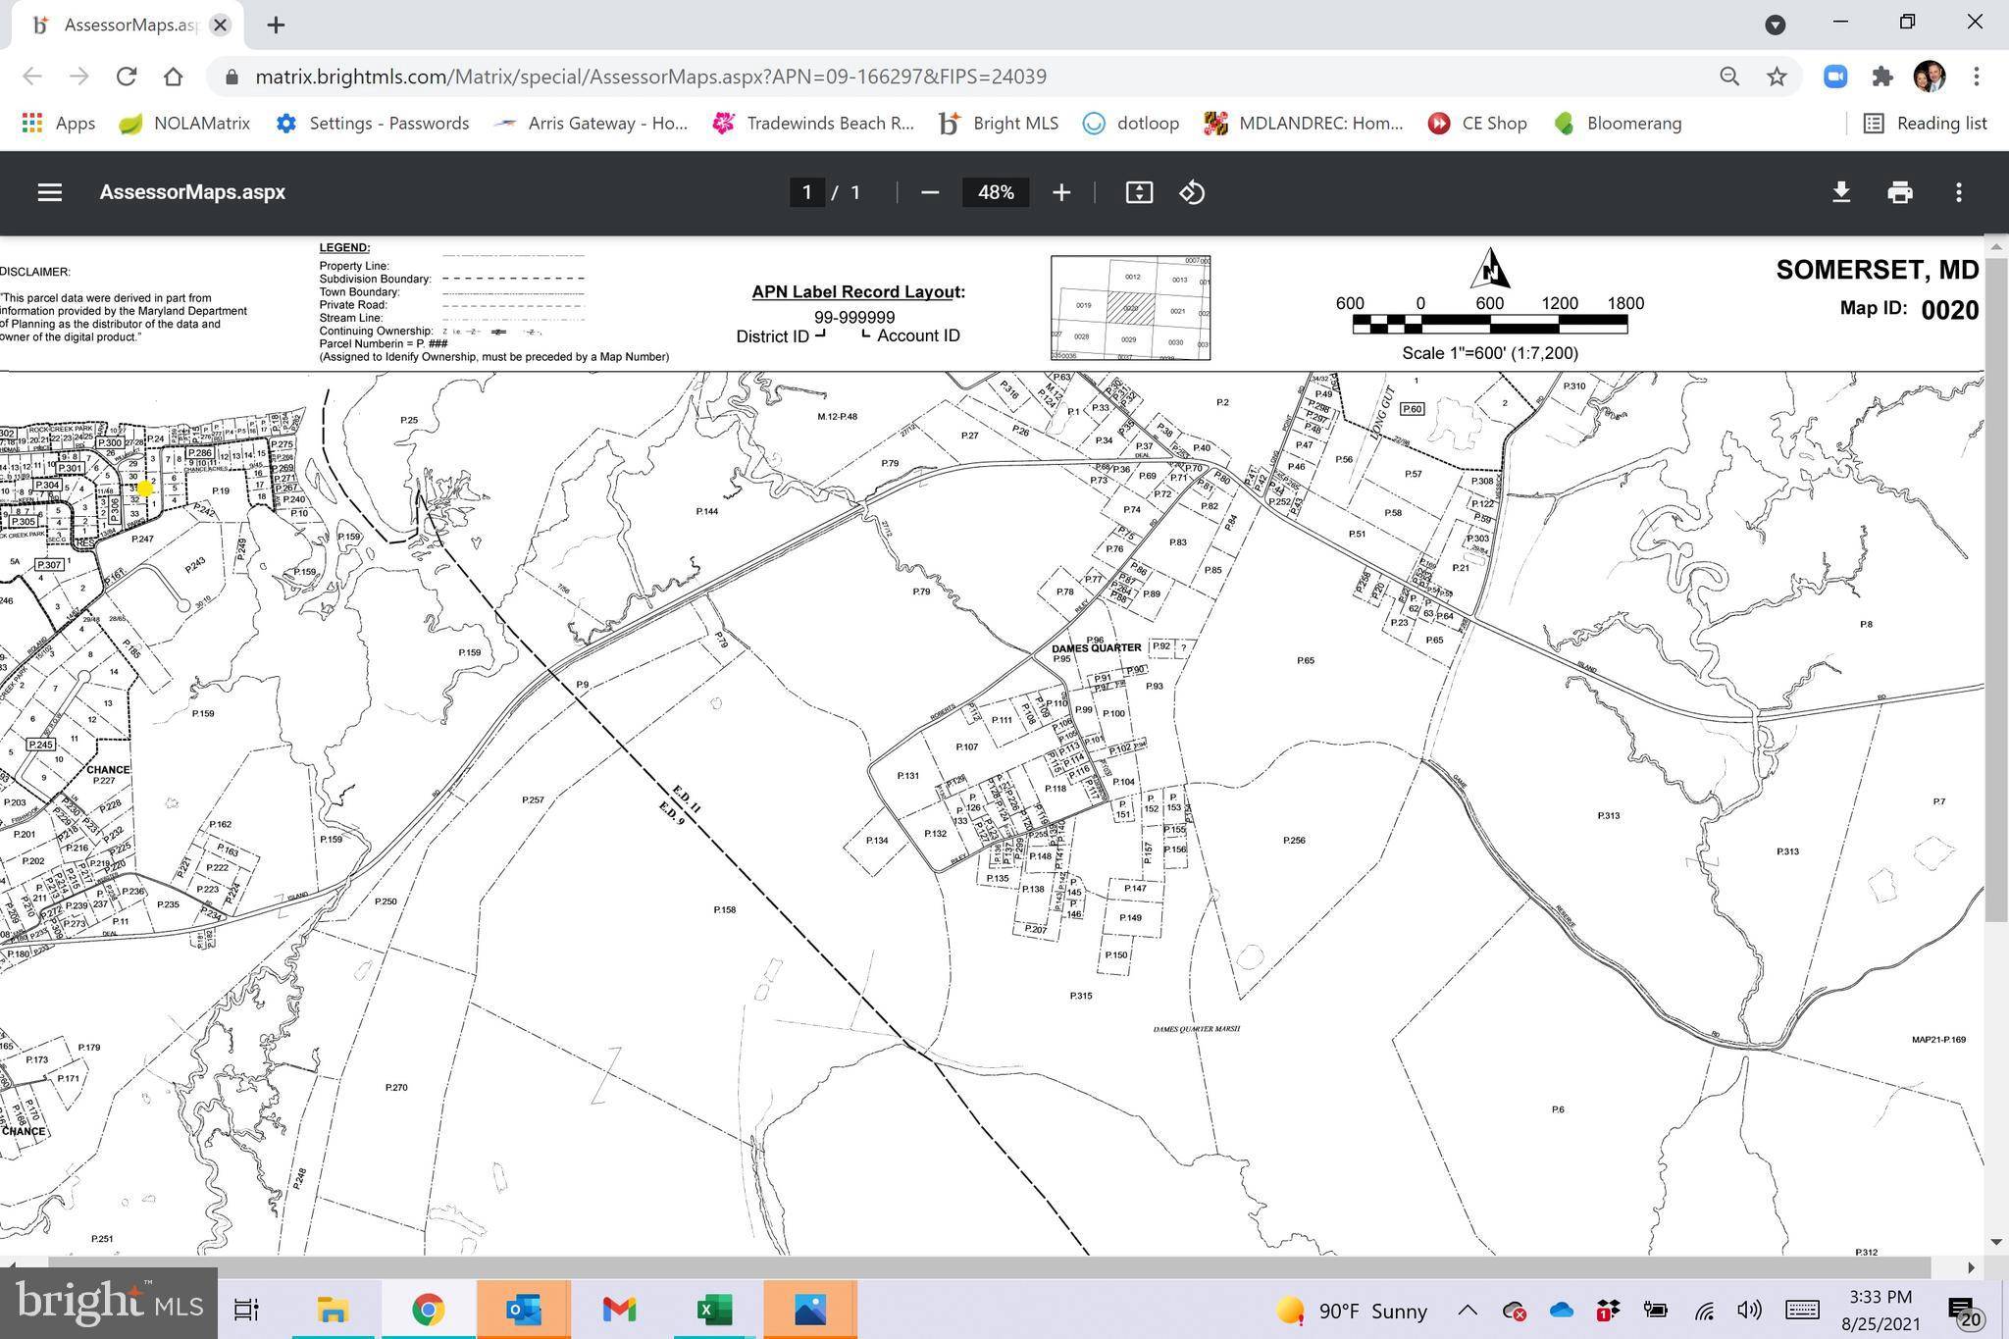
Task: Click the horizontal scrollbar of the PDF
Action: (989, 1266)
